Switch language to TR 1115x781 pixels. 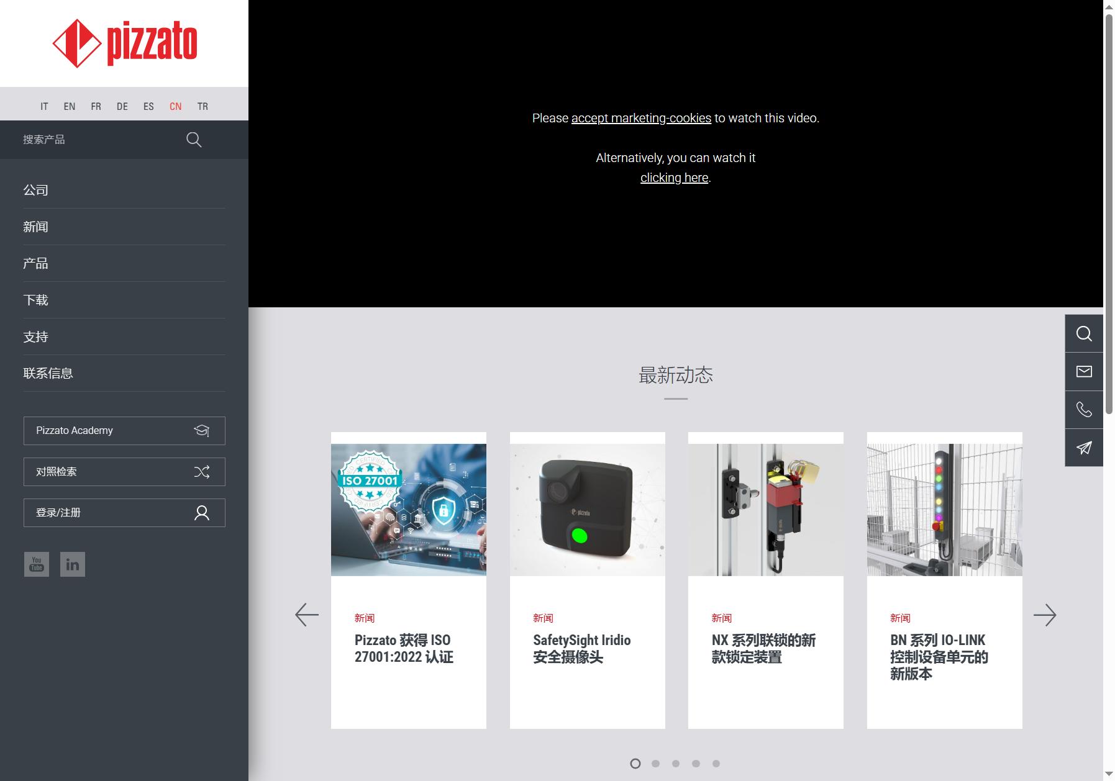tap(203, 107)
